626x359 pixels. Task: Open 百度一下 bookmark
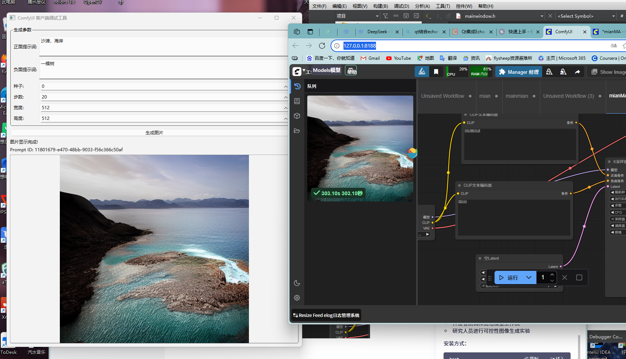331,58
